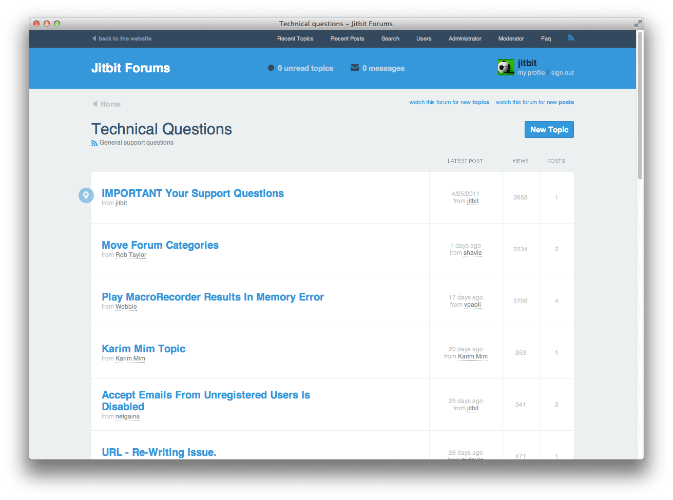
Task: Click the back arrow beside Home
Action: click(x=94, y=104)
